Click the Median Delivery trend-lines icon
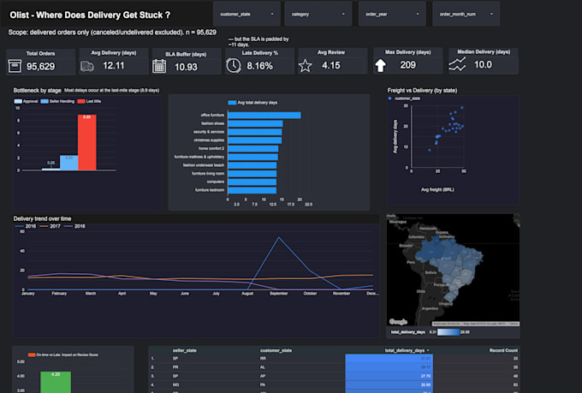The width and height of the screenshot is (582, 393). [456, 64]
